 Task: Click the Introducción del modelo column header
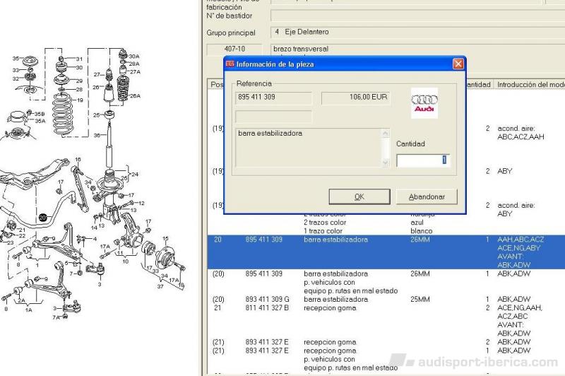530,85
